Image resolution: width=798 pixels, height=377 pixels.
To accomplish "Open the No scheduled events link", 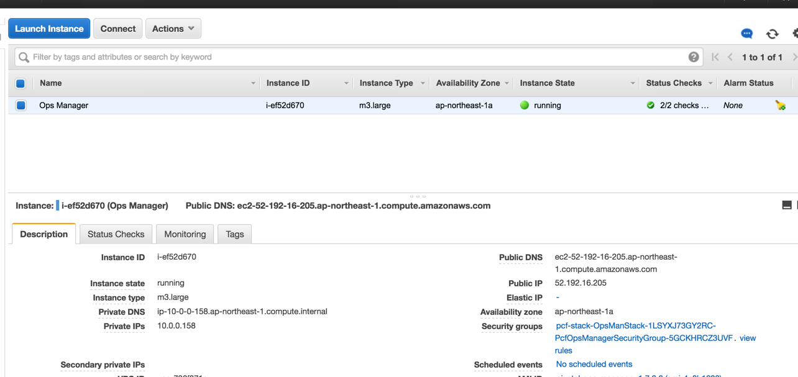I will (594, 365).
